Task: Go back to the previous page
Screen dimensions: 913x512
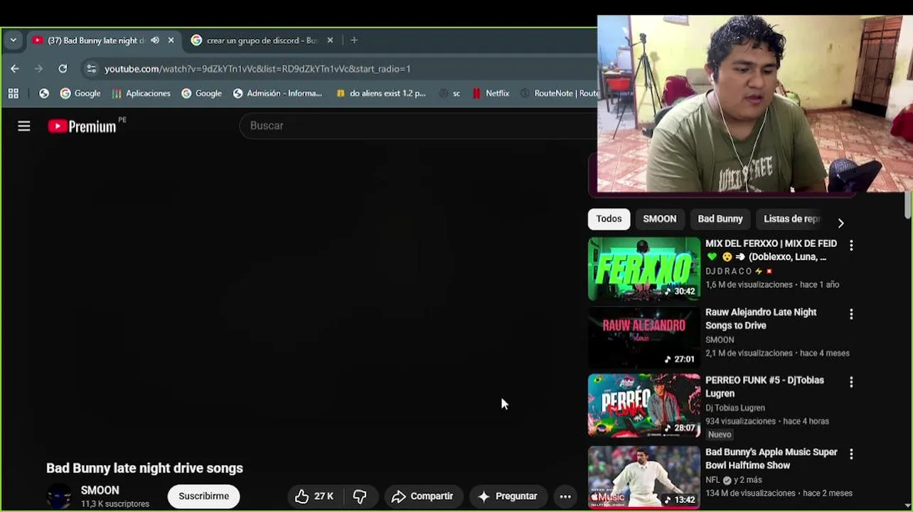Action: [x=15, y=69]
